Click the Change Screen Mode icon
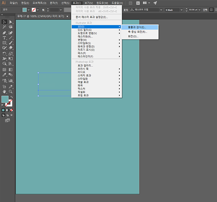 [8, 120]
